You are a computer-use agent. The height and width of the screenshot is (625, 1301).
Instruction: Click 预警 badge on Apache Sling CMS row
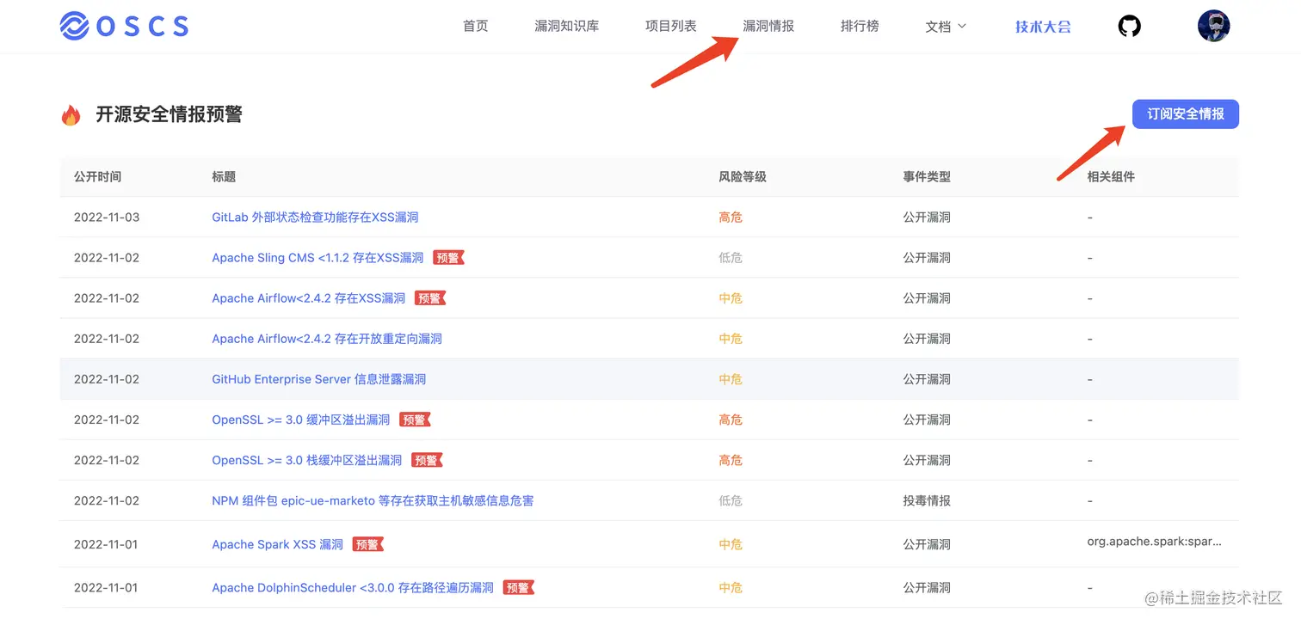(x=447, y=258)
